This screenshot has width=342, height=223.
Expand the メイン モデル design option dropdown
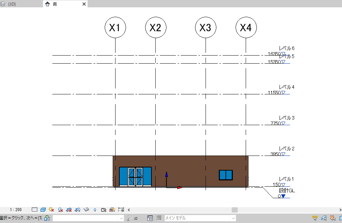[233, 218]
